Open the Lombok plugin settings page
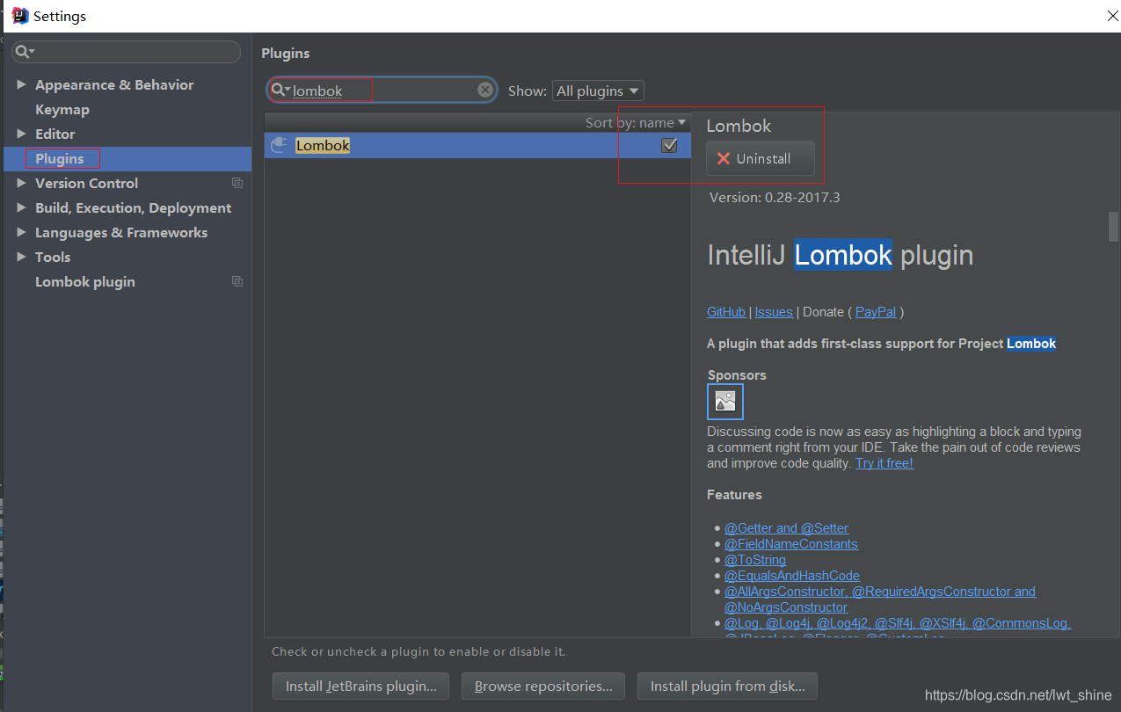Viewport: 1121px width, 712px height. point(84,281)
